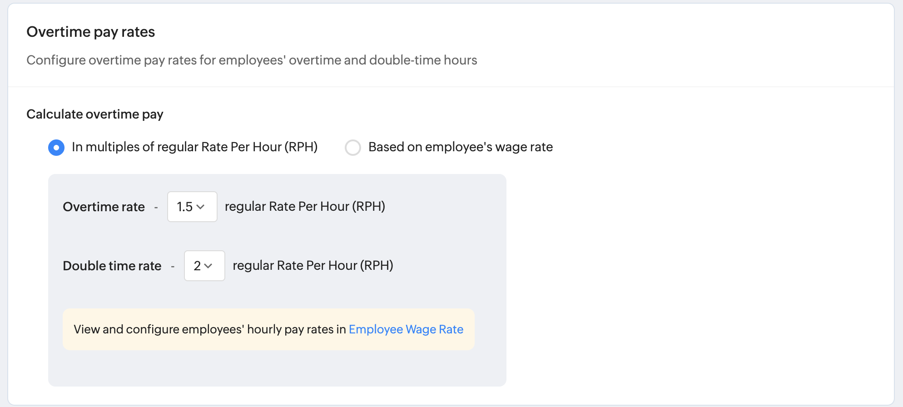Click RPH text next to Overtime rate dropdown

coord(305,207)
